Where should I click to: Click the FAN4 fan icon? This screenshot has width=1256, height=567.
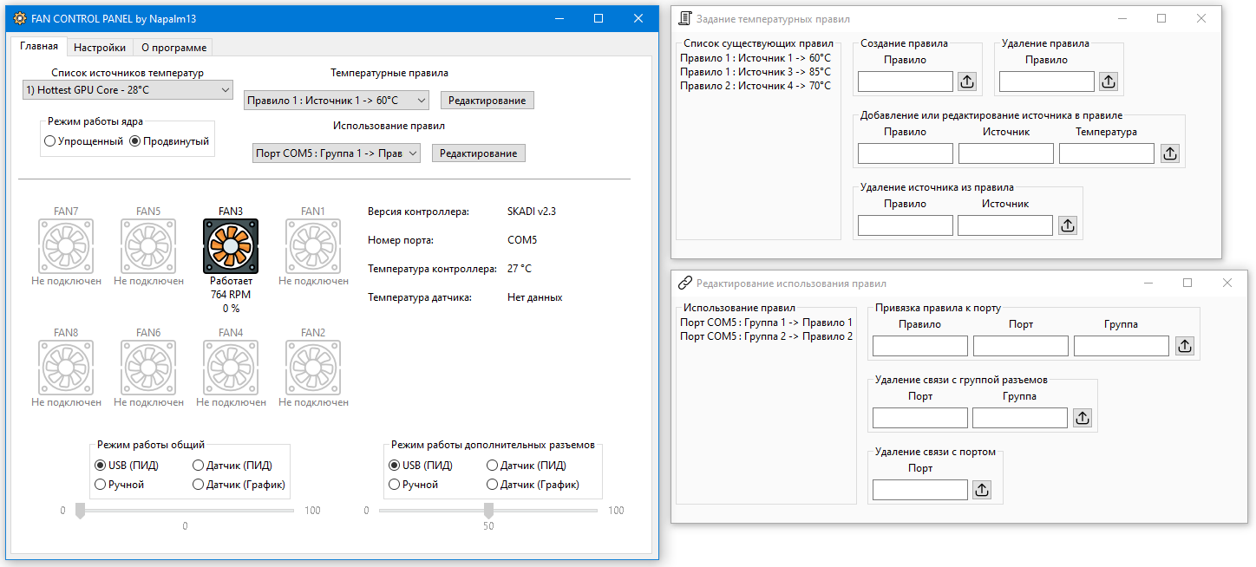231,368
